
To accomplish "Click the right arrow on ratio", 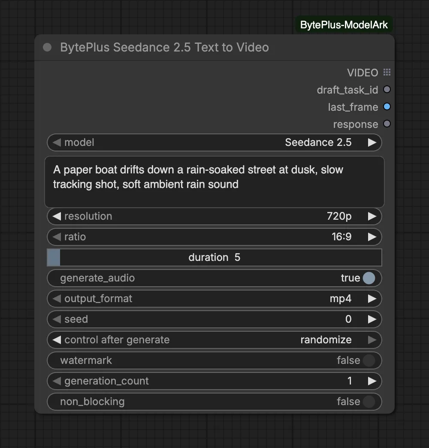I will coord(372,237).
